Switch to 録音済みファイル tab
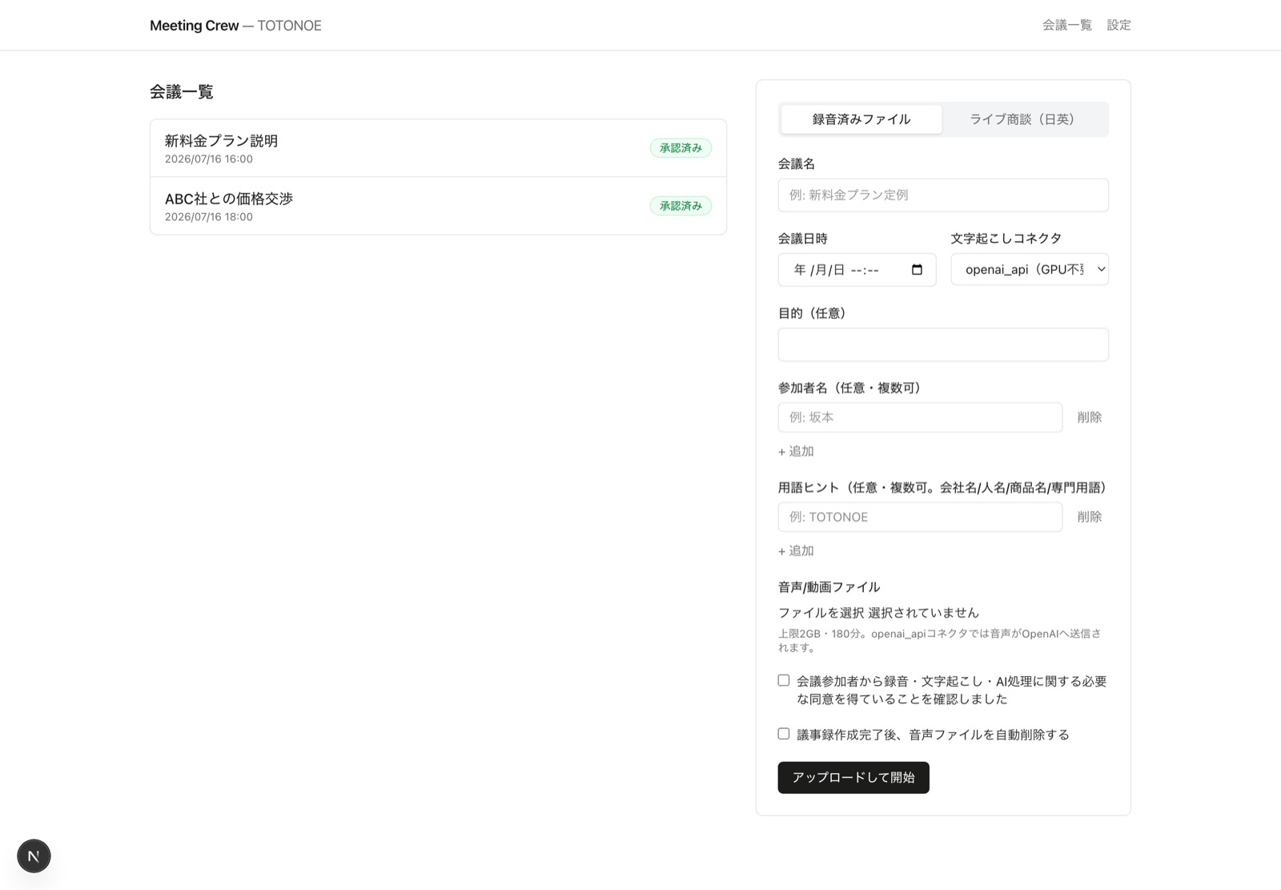This screenshot has height=890, width=1281. coord(861,119)
